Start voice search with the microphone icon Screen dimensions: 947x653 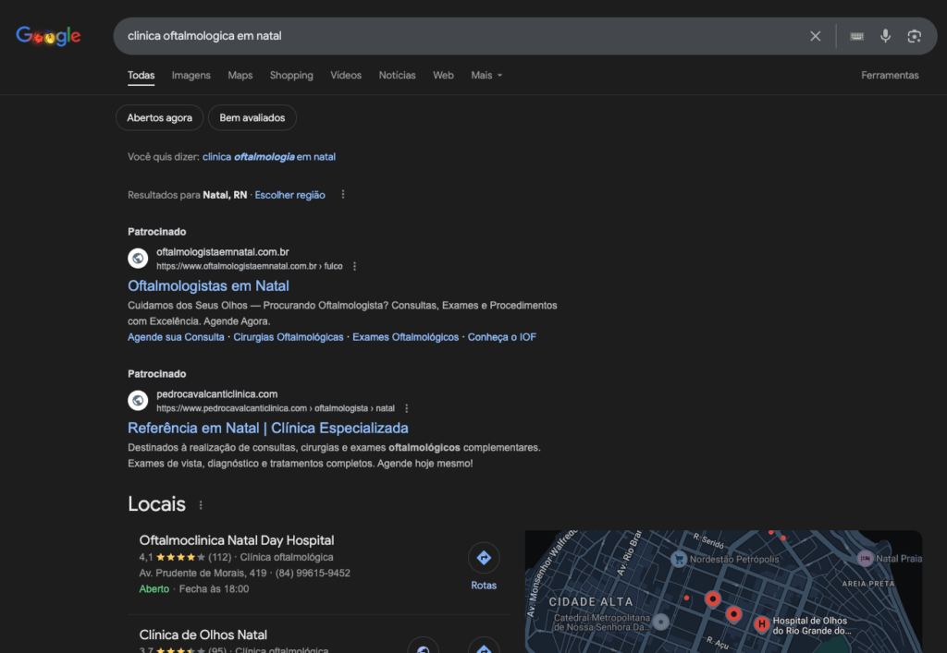[885, 36]
